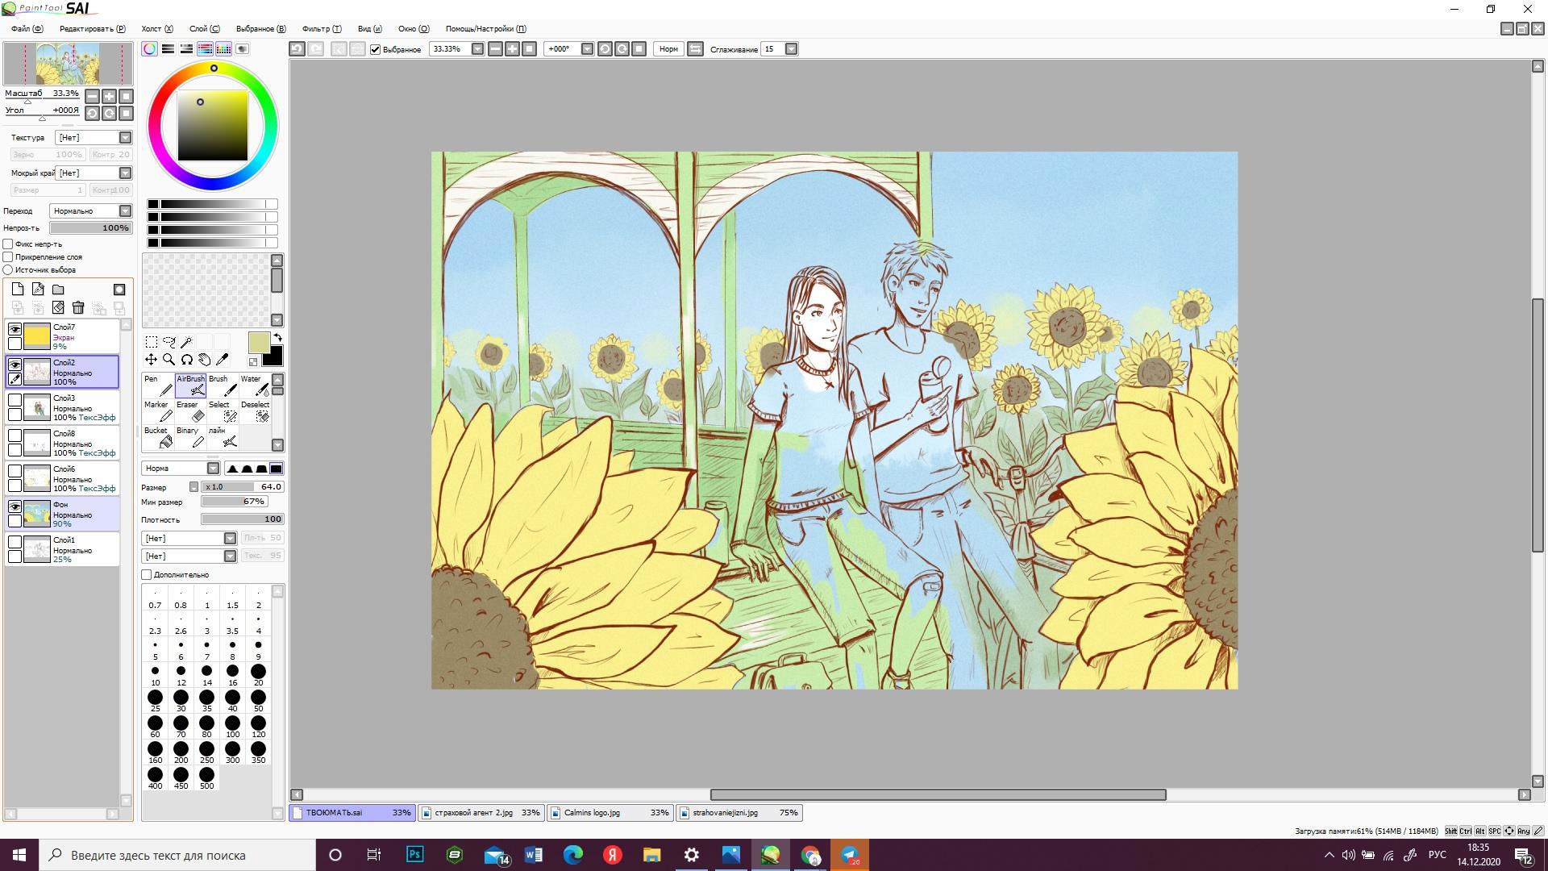
Task: Open the Сглаживание stabilizer dropdown
Action: click(x=791, y=49)
